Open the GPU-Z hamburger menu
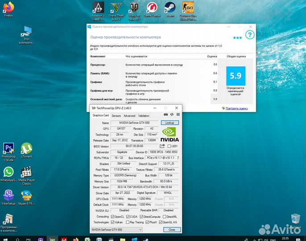The height and width of the screenshot is (241, 306). pyautogui.click(x=178, y=114)
